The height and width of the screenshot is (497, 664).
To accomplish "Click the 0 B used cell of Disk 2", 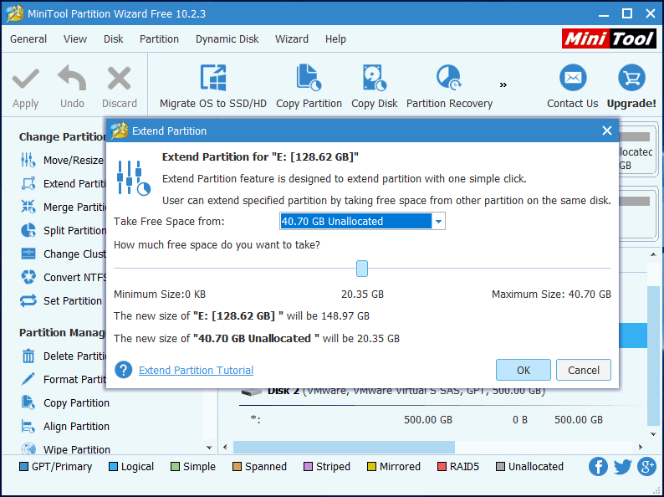I will point(520,419).
